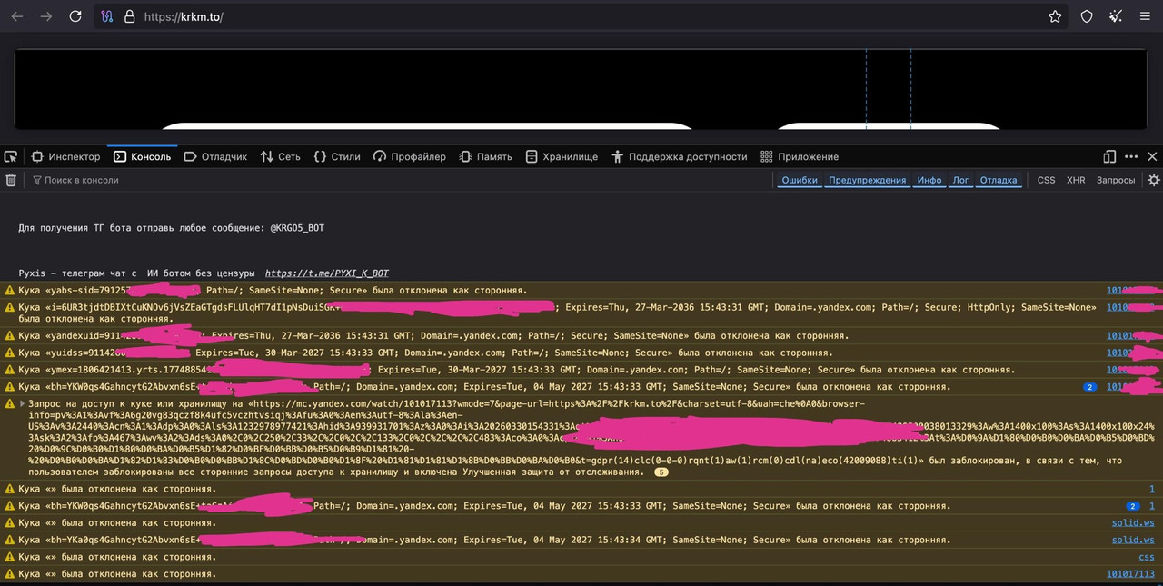Open the Стили editor tab

pyautogui.click(x=337, y=156)
